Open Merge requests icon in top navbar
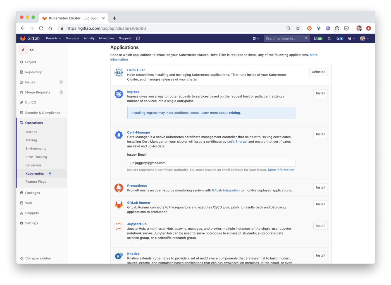The height and width of the screenshot is (285, 391). 329,38
